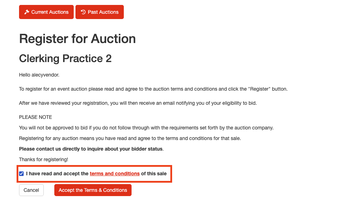Click the bold "Please contact us directly" line

pos(91,149)
